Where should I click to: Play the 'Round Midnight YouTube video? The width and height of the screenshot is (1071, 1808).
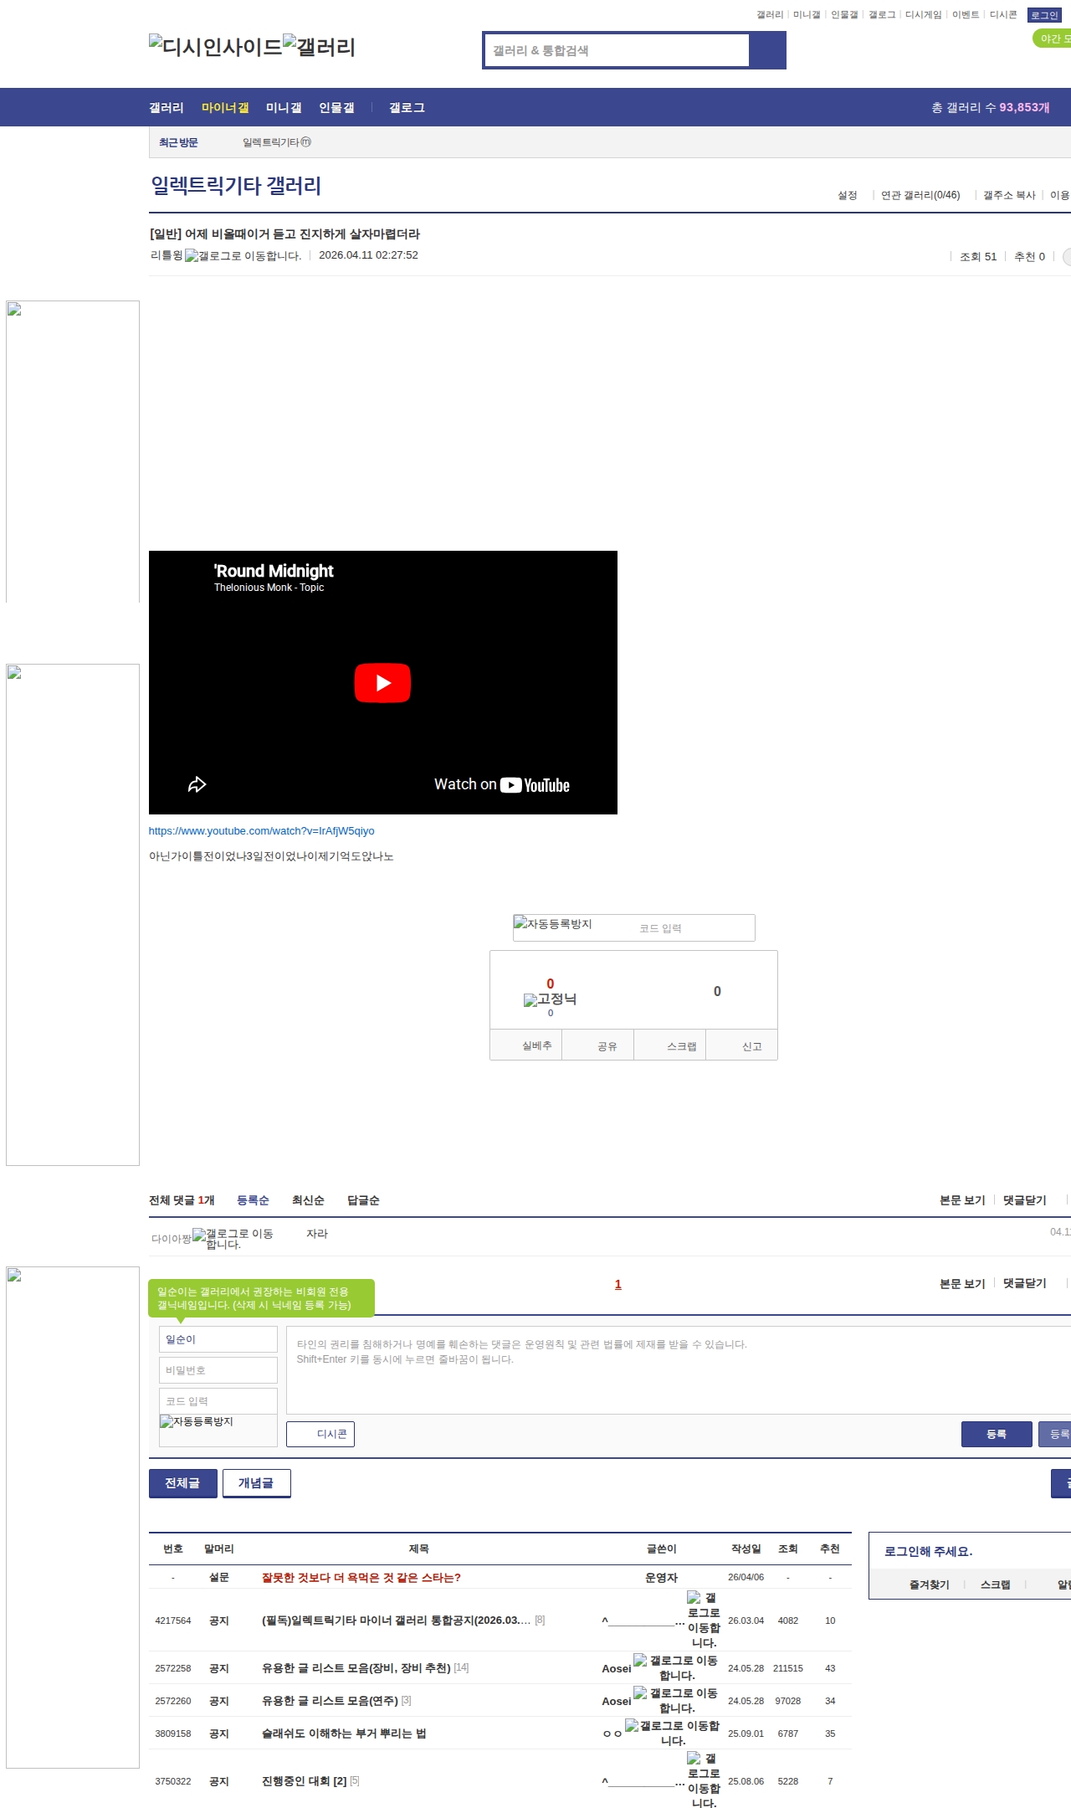pyautogui.click(x=382, y=683)
